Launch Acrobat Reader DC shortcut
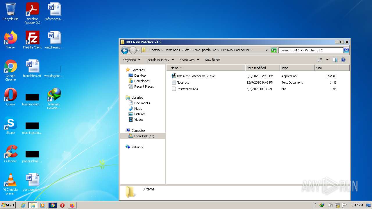The height and width of the screenshot is (209, 372). (x=32, y=13)
